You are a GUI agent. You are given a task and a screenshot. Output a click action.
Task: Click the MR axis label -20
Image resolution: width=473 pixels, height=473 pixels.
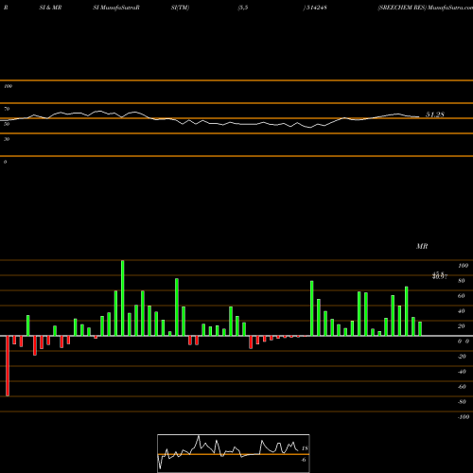coord(462,357)
